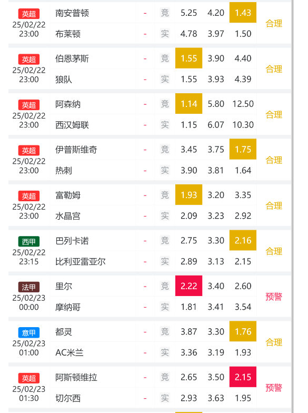Open team 西汉姆联
Image resolution: width=308 pixels, height=413 pixels.
(x=72, y=125)
